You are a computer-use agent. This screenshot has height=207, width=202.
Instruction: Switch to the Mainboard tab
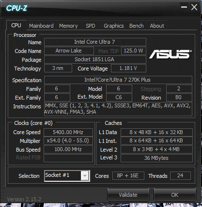tap(41, 26)
